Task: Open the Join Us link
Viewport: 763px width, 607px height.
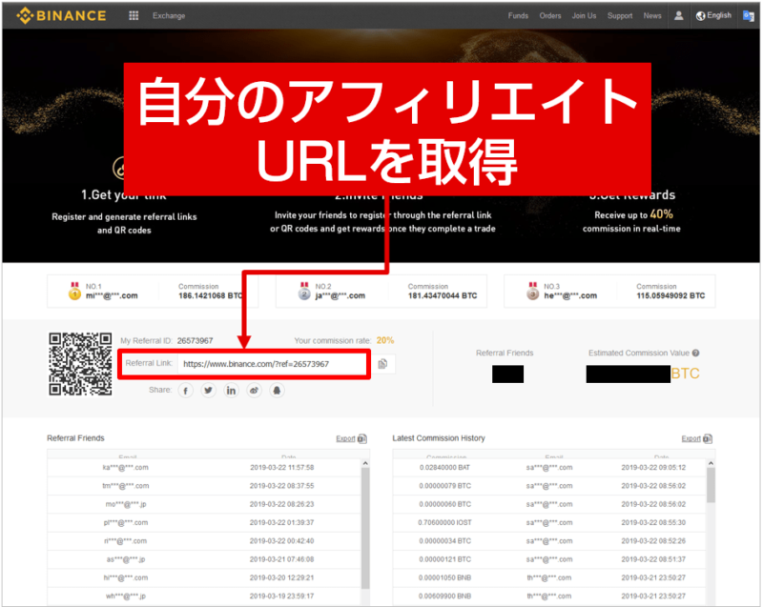Action: pyautogui.click(x=584, y=15)
